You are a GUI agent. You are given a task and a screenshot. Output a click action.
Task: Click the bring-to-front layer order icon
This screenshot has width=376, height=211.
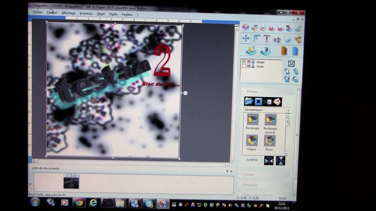[x=287, y=71]
